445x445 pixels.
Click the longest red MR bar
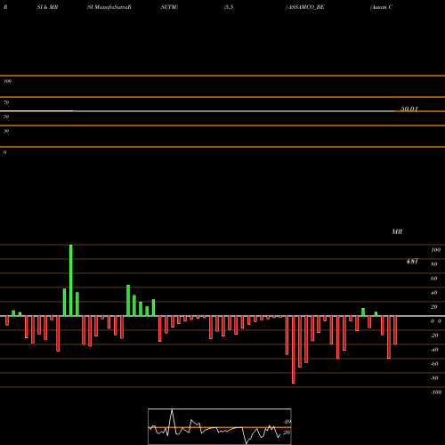[294, 350]
